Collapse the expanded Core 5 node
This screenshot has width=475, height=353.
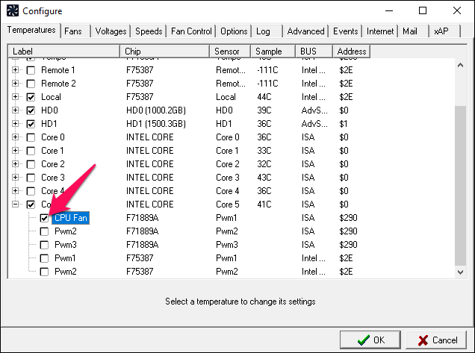15,204
